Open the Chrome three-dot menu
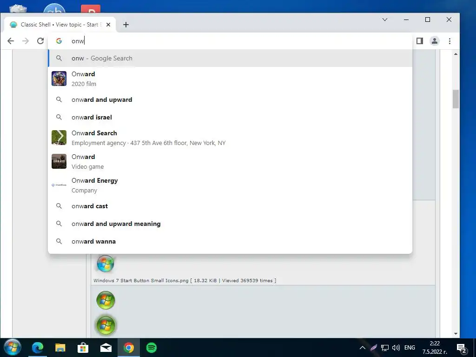Image resolution: width=476 pixels, height=357 pixels. (450, 41)
